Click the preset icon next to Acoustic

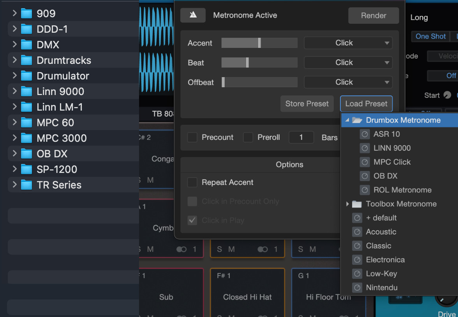click(x=357, y=232)
